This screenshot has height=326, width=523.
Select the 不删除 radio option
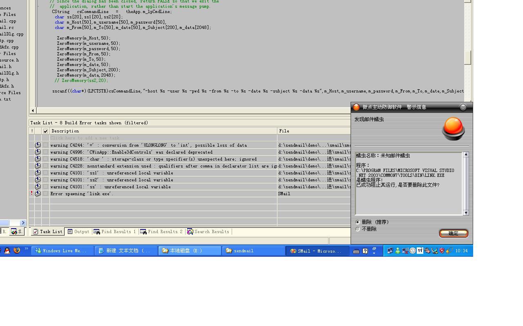358,229
